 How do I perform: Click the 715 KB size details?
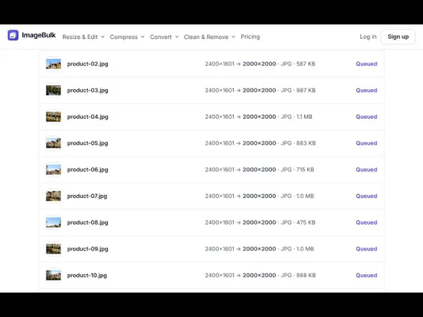260,170
